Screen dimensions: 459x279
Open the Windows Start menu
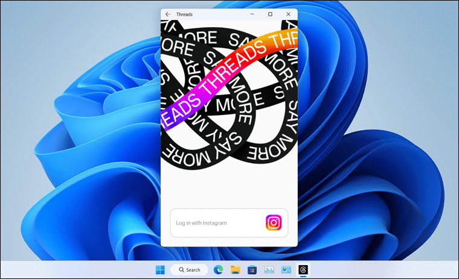(x=160, y=270)
